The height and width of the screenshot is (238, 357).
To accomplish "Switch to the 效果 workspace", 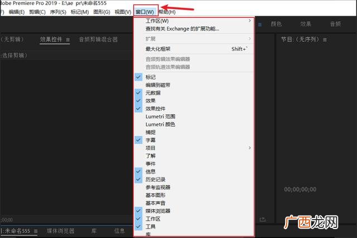I will (306, 24).
